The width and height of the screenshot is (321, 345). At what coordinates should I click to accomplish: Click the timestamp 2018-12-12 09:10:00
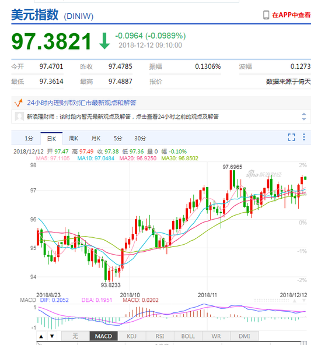click(150, 45)
